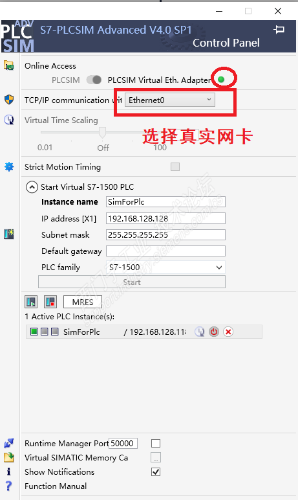Viewport: 298px width, 500px height.
Task: Tick the Runtime Manager Port checkbox
Action: 156,443
